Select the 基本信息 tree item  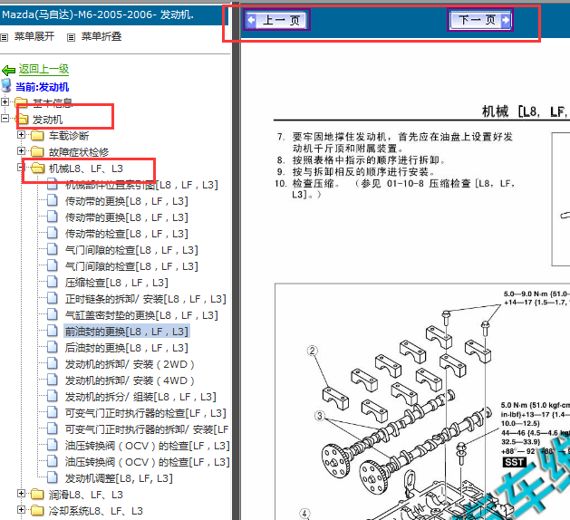tap(53, 103)
